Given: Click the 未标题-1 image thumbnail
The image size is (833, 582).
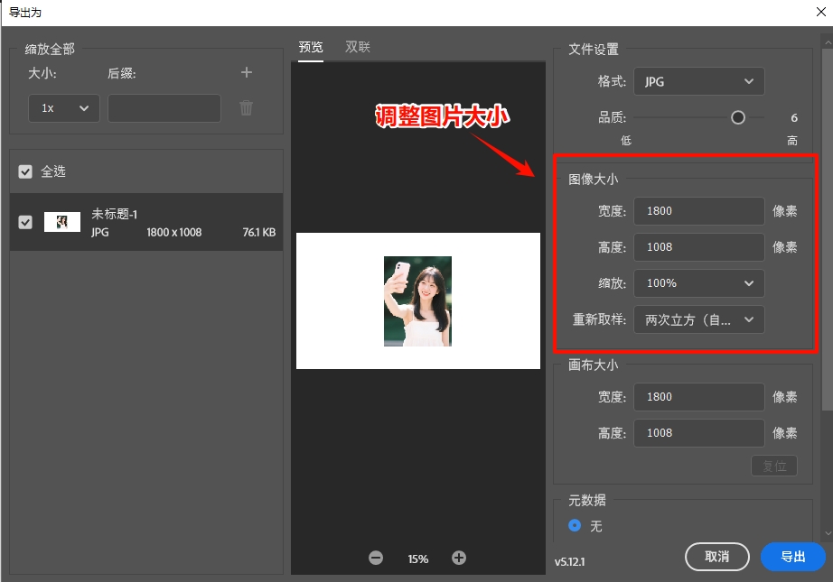Looking at the screenshot, I should point(62,222).
